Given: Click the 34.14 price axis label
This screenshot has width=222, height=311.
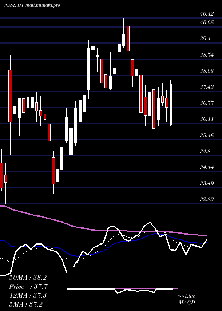Looking at the screenshot, I should [207, 167].
